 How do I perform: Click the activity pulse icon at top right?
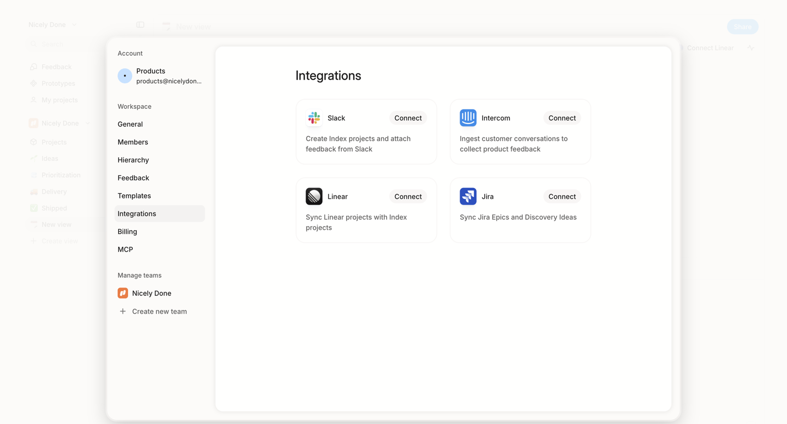click(x=751, y=48)
